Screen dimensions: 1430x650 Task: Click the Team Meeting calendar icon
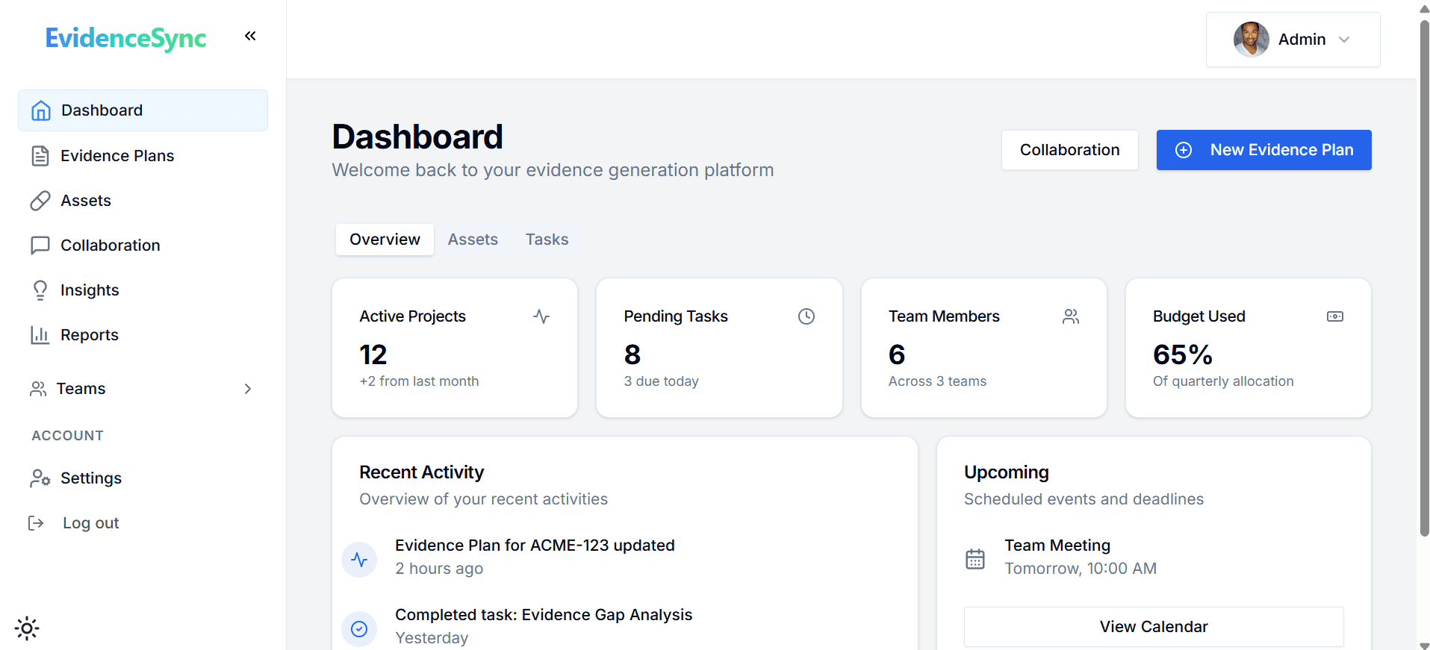pyautogui.click(x=975, y=558)
